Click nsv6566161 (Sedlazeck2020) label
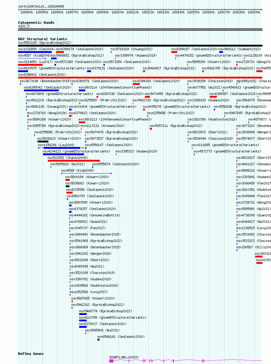This screenshot has height=364, width=271. [x=121, y=337]
